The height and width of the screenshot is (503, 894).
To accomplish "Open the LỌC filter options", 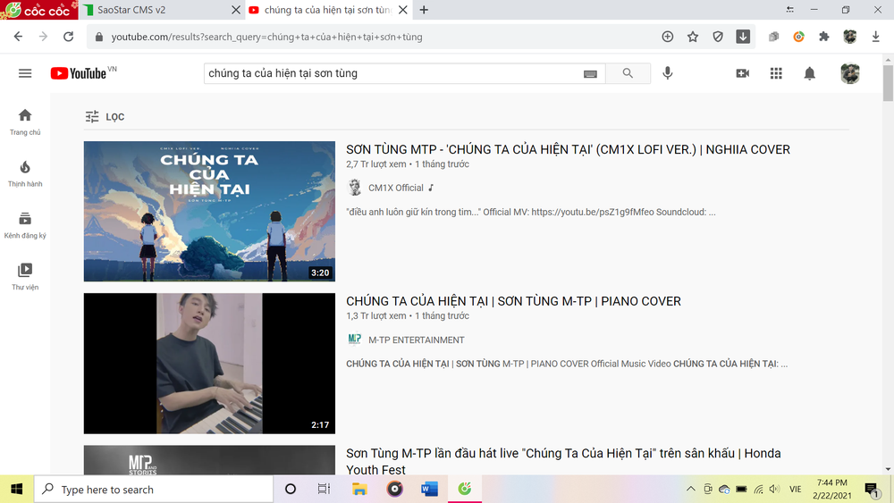I will click(x=105, y=117).
